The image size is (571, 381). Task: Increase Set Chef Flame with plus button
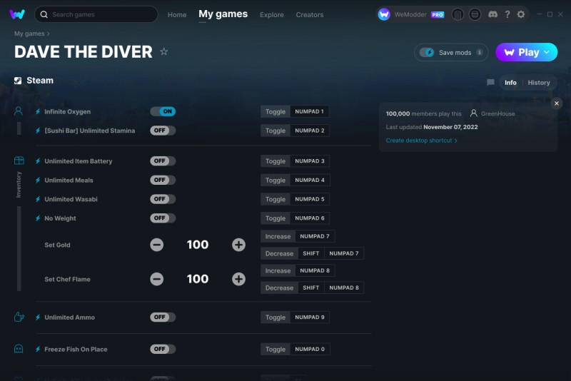tap(238, 279)
